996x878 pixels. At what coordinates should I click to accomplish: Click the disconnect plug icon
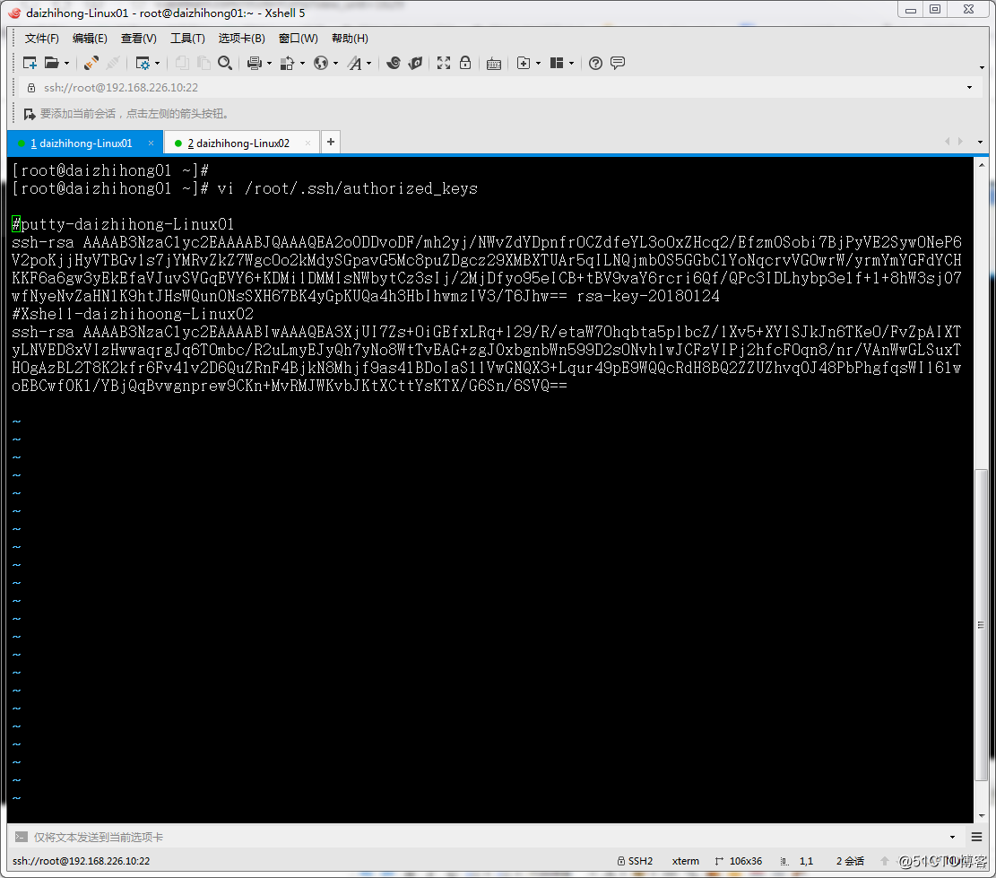(x=113, y=63)
